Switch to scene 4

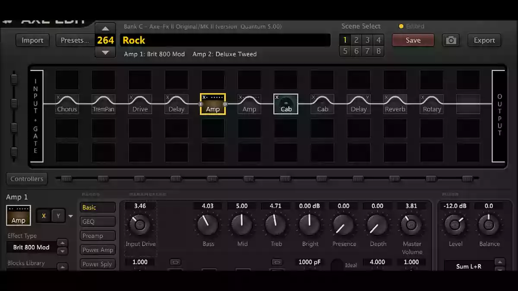coord(379,40)
